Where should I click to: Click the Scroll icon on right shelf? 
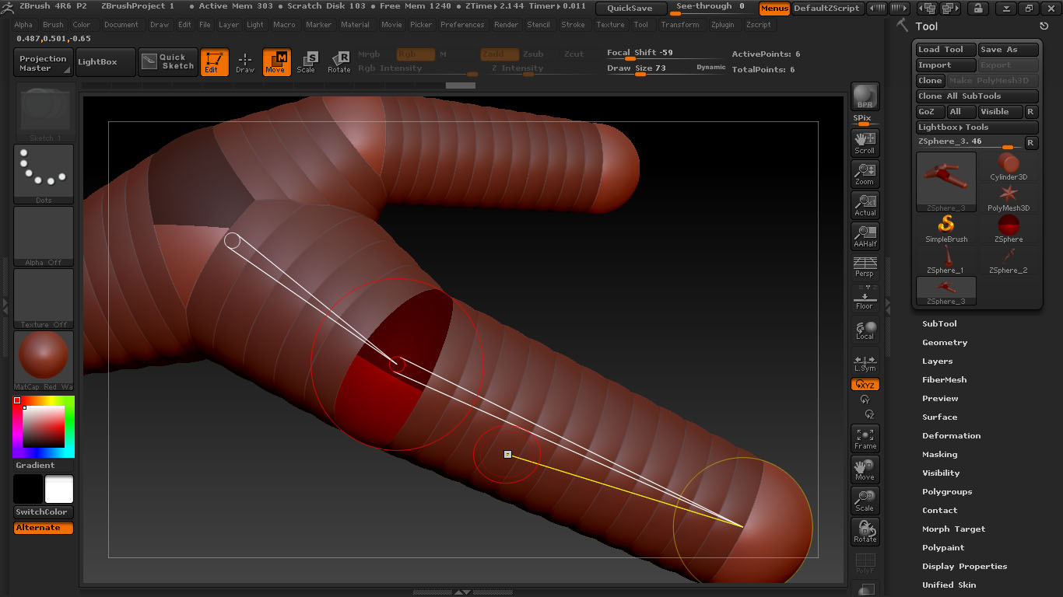coord(865,141)
